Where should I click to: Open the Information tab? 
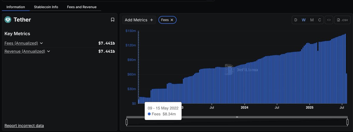(x=16, y=7)
